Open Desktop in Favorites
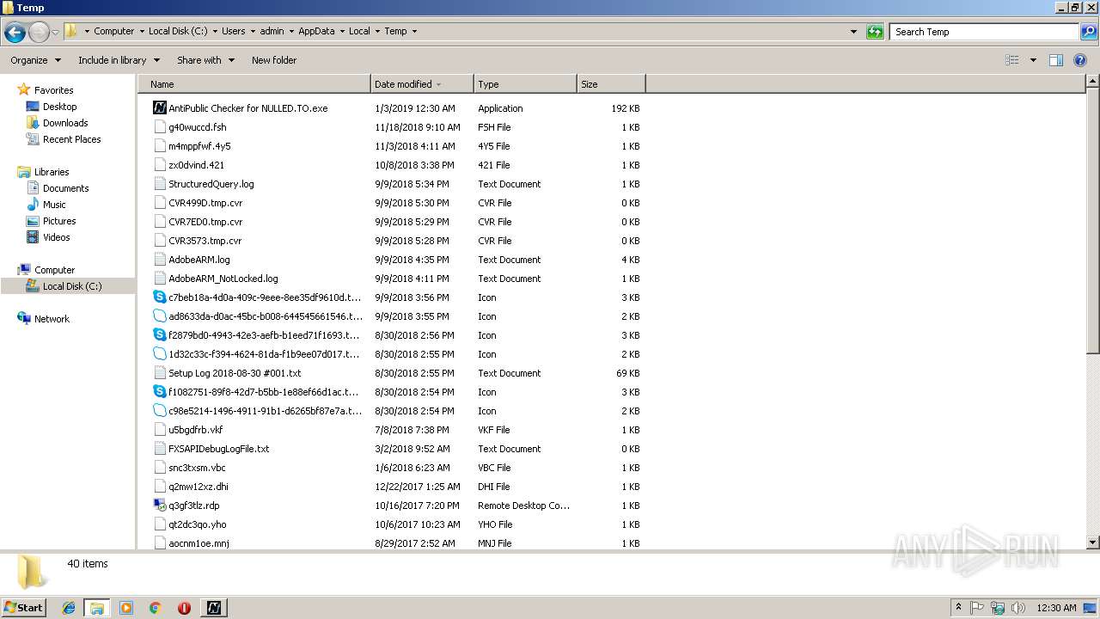 [x=59, y=107]
